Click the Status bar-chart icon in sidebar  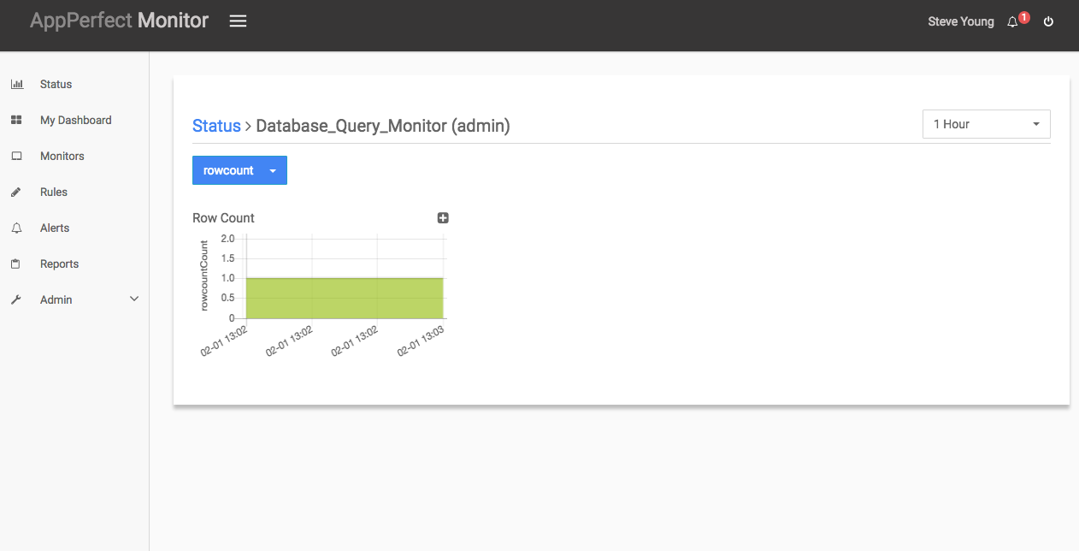(16, 85)
